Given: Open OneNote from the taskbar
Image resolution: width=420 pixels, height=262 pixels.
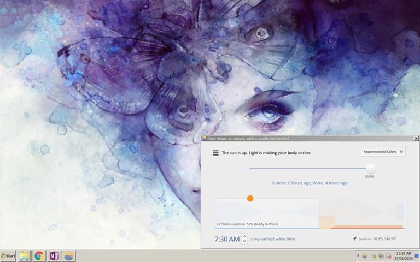Looking at the screenshot, I should [x=54, y=256].
